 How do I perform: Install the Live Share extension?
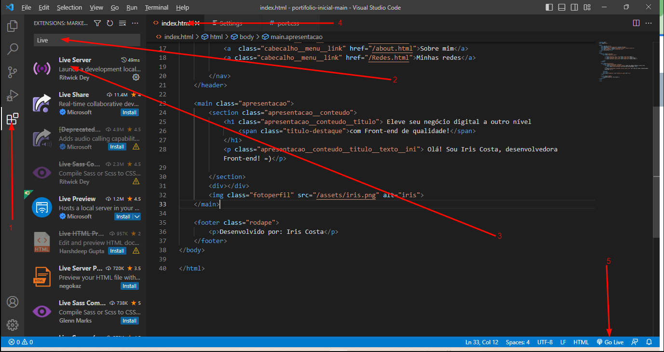click(x=129, y=112)
